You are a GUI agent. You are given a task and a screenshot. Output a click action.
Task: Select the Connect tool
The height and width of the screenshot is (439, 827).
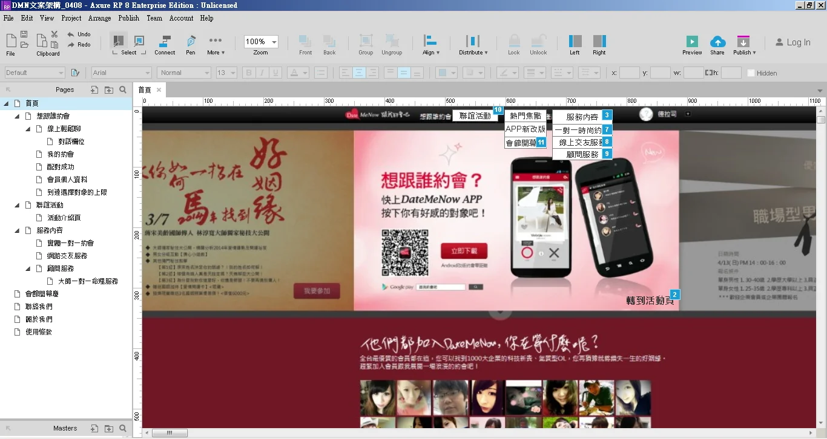(165, 41)
